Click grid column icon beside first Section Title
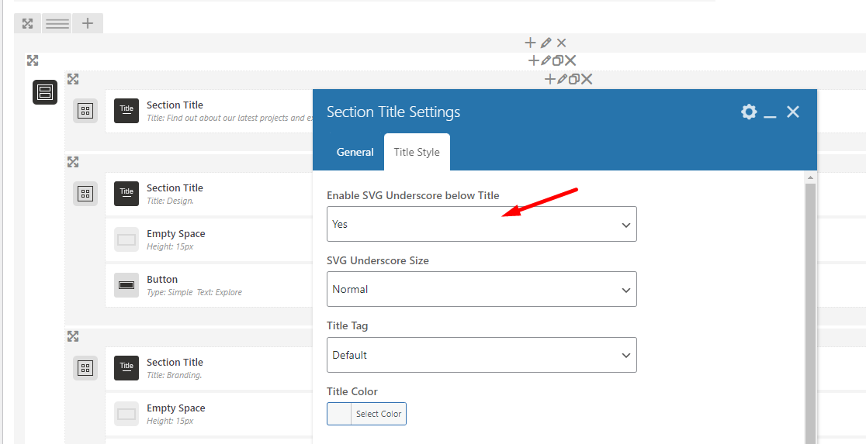 point(85,111)
